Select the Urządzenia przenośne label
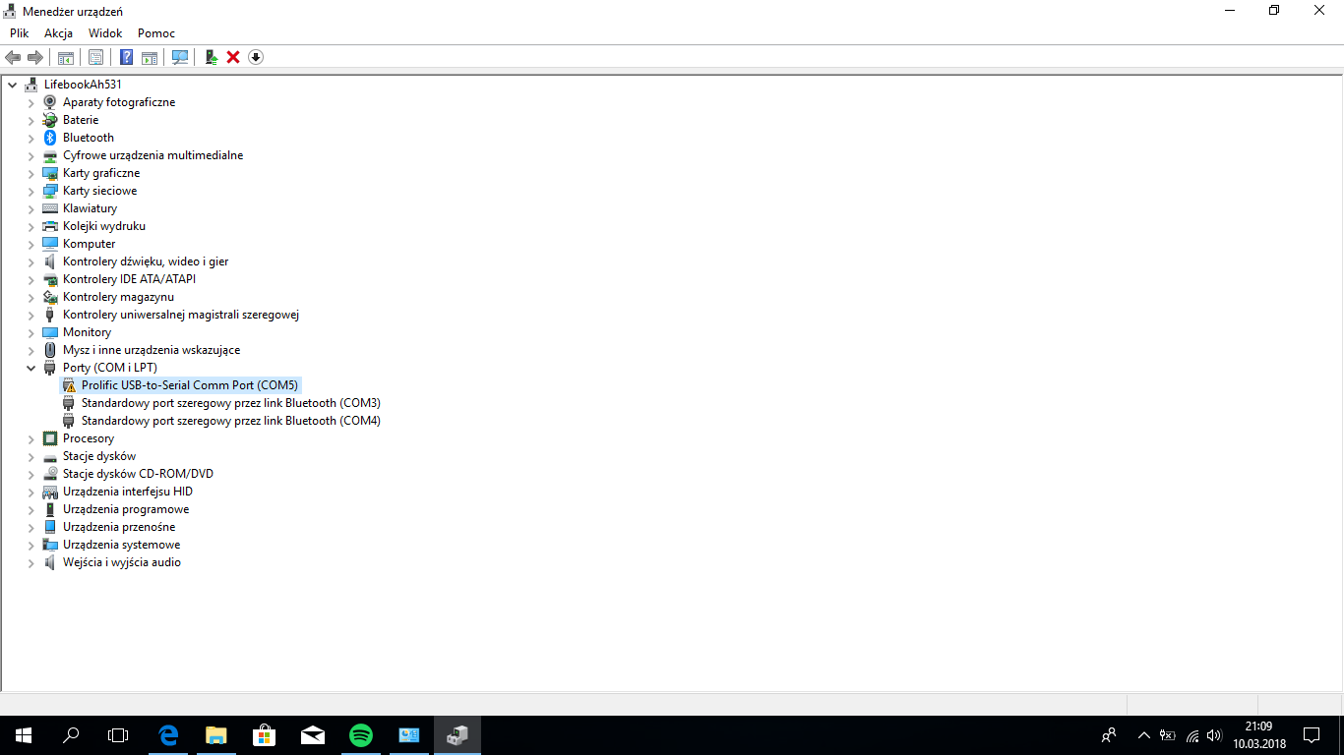 119,527
